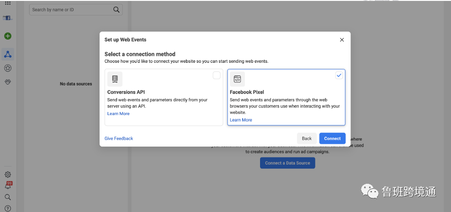
Task: Open Learn More under Facebook Pixel
Action: (241, 120)
